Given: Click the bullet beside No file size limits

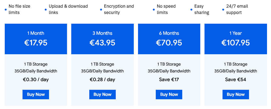Looking at the screenshot, I should [6, 9].
